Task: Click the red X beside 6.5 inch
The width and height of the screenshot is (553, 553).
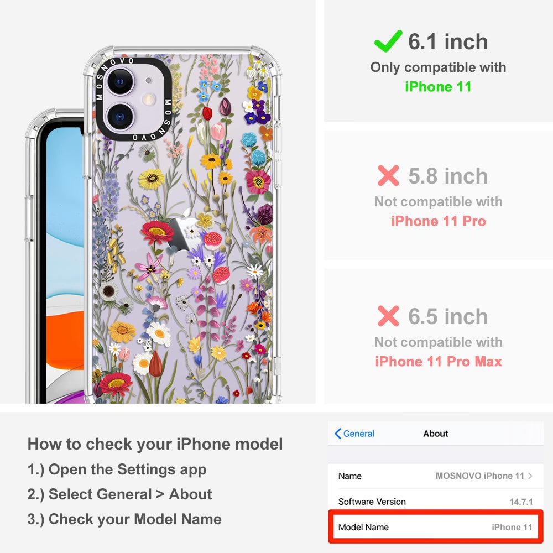Action: [x=388, y=316]
